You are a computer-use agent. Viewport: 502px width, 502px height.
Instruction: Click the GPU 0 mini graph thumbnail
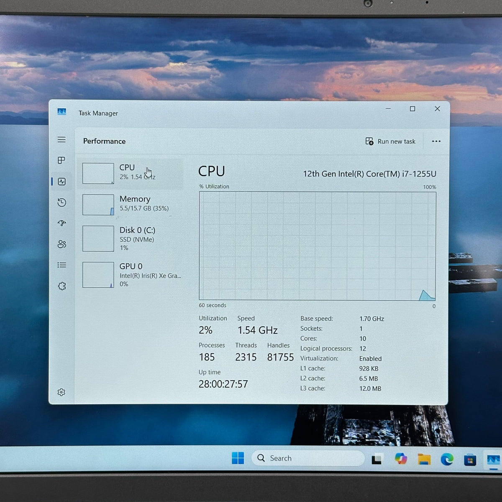coord(98,274)
